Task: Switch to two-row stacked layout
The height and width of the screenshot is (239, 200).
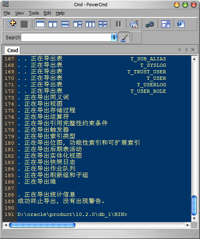Action: [x=65, y=24]
